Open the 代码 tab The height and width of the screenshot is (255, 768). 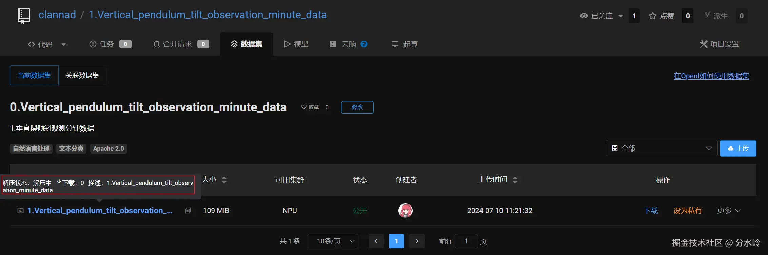tap(40, 44)
